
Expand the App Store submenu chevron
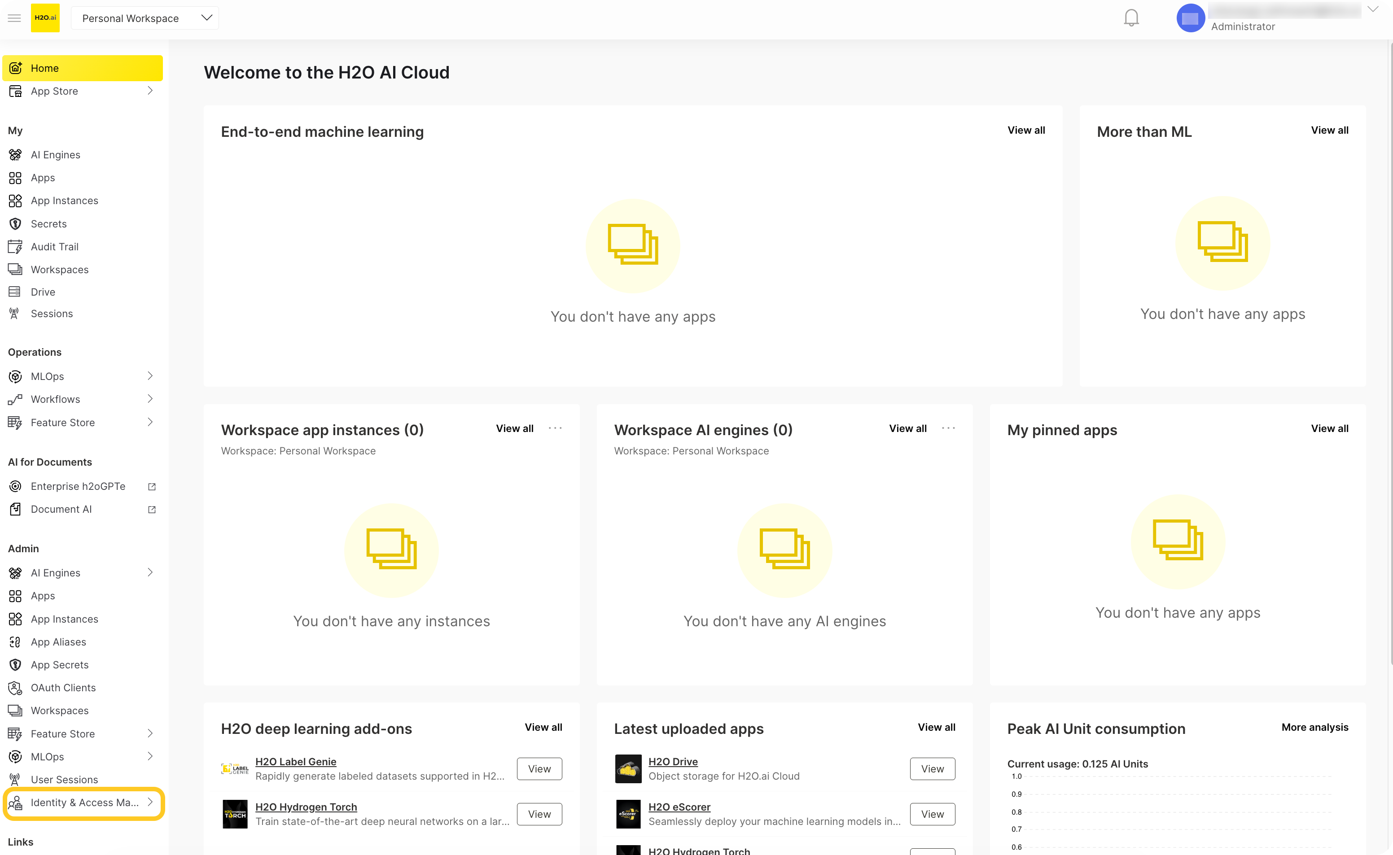coord(150,91)
